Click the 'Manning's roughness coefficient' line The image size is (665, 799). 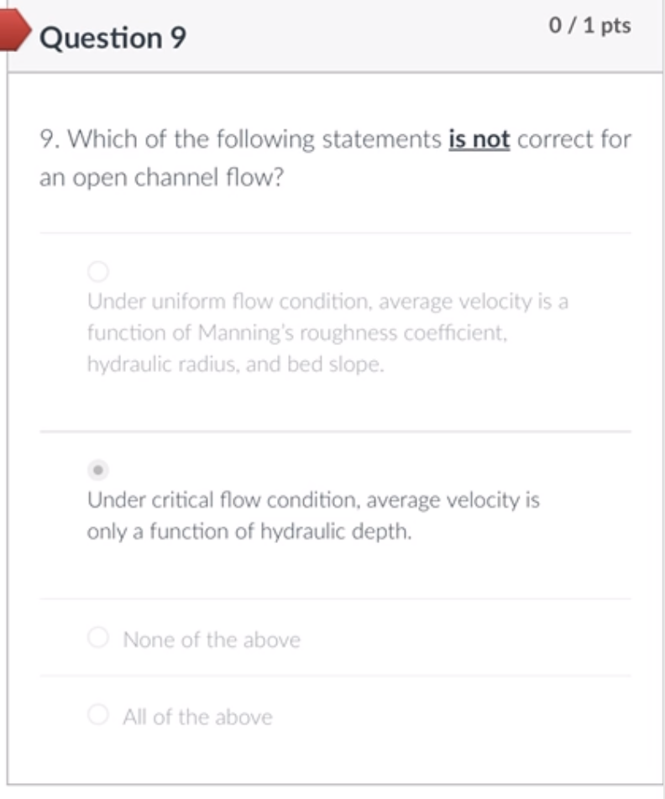pos(297,333)
